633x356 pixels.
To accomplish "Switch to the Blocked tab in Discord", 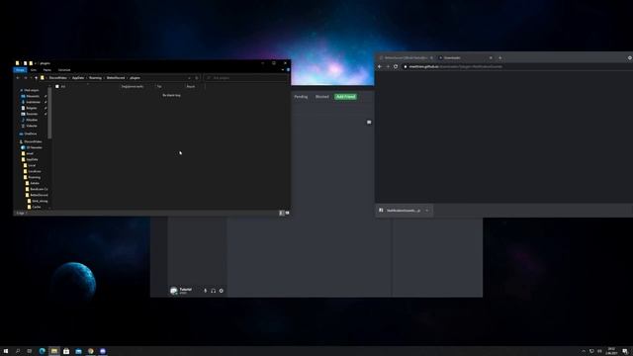I will [x=322, y=97].
